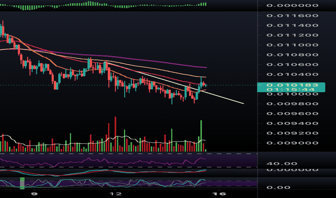Click the tallest red volume bar
This screenshot has width=336, height=198.
(x=115, y=134)
